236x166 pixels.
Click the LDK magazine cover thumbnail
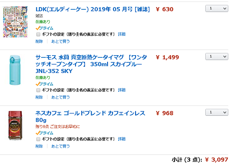tap(16, 22)
